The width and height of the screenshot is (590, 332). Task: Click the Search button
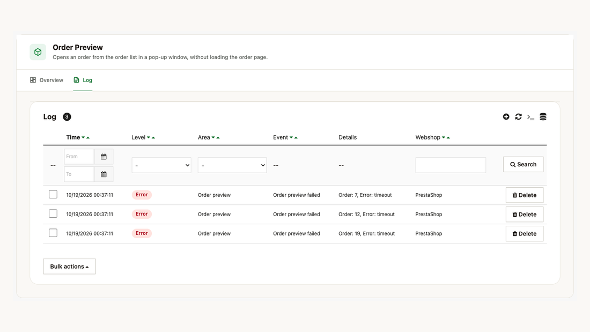pos(523,165)
